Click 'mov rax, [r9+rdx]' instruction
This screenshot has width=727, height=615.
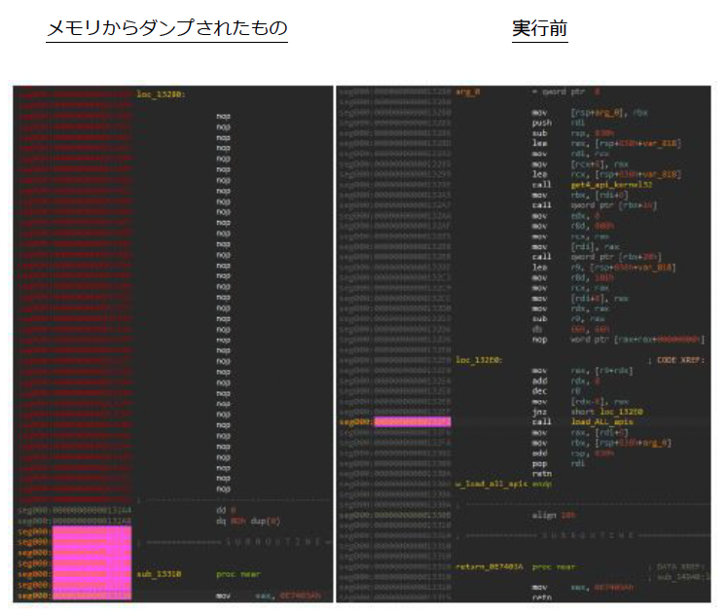click(582, 371)
